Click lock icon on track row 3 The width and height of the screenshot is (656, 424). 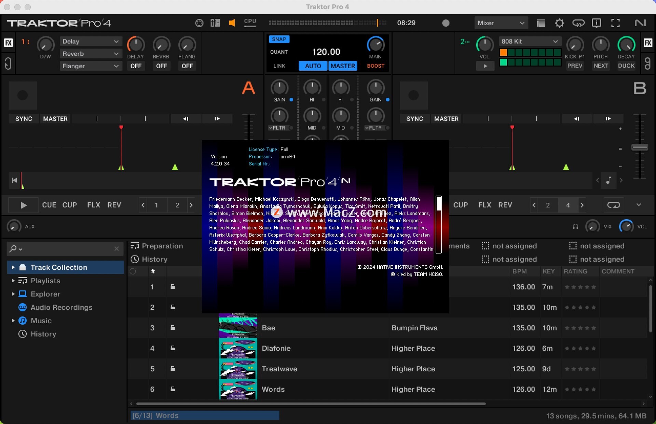coord(173,328)
